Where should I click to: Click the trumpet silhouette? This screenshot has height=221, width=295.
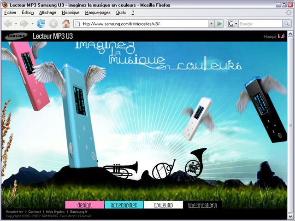(x=120, y=170)
